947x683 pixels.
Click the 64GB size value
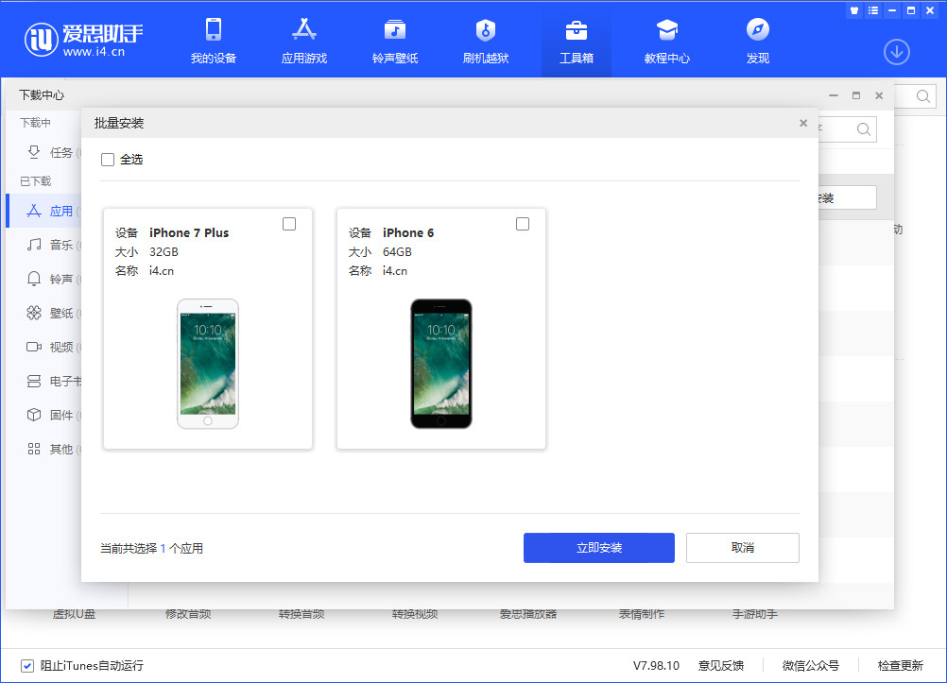tap(397, 252)
